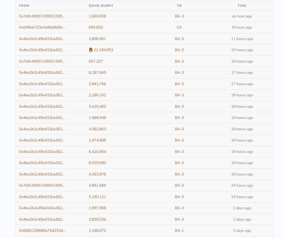The image size is (284, 238).
Task: Click the CA destination label
Action: [x=179, y=27]
